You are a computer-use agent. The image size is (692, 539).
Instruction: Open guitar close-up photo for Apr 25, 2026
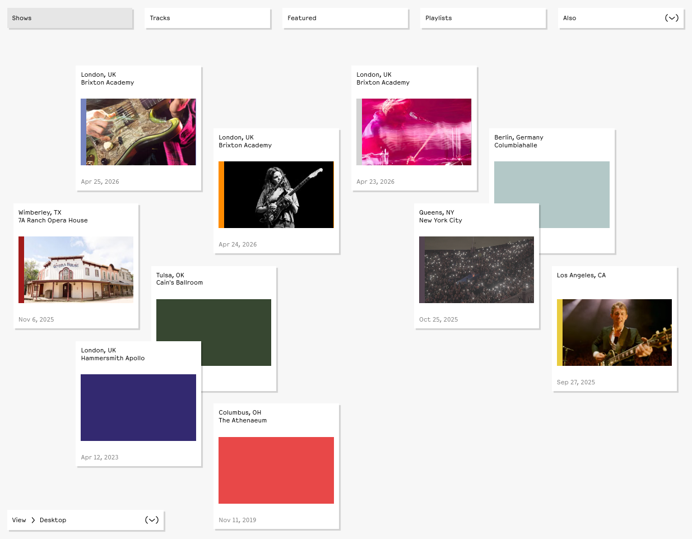(138, 132)
